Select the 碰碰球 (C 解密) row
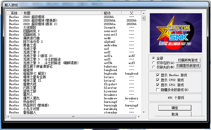The width and height of the screenshot is (211, 130). 73,74
